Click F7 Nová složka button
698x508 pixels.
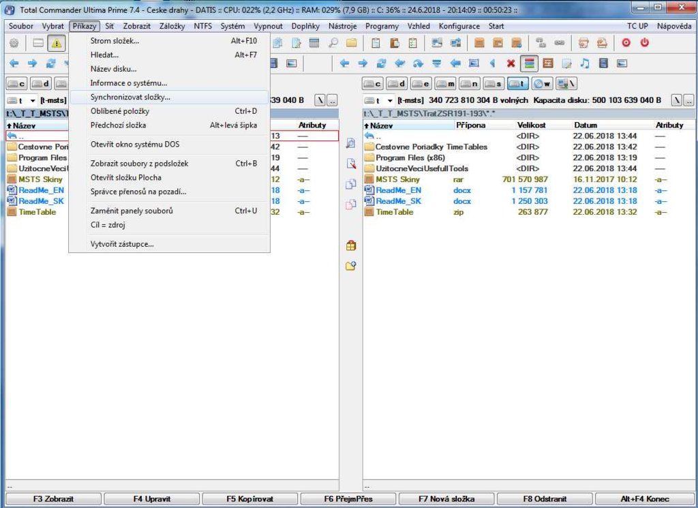[446, 499]
